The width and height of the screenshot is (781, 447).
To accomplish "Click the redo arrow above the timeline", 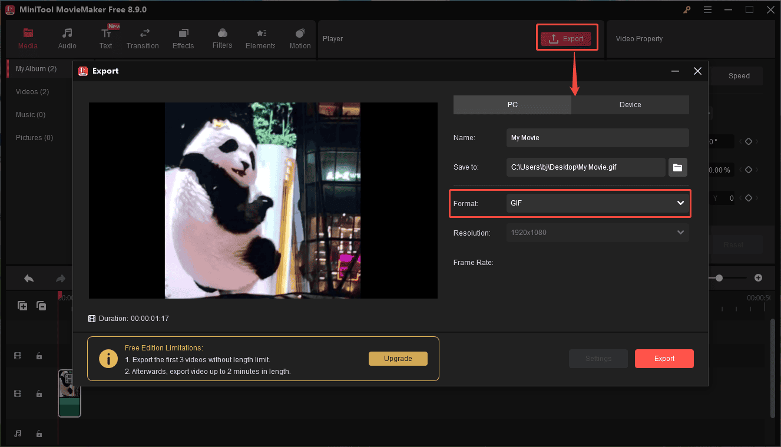I will pos(60,279).
